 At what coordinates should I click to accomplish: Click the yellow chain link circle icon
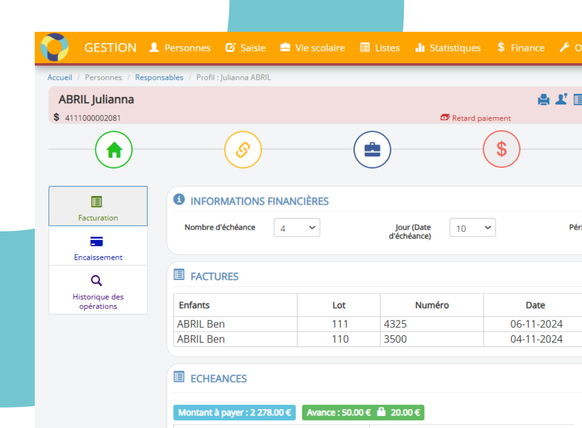243,149
